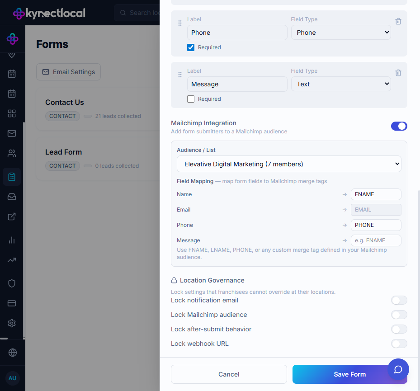Check Required for the Message field

191,99
